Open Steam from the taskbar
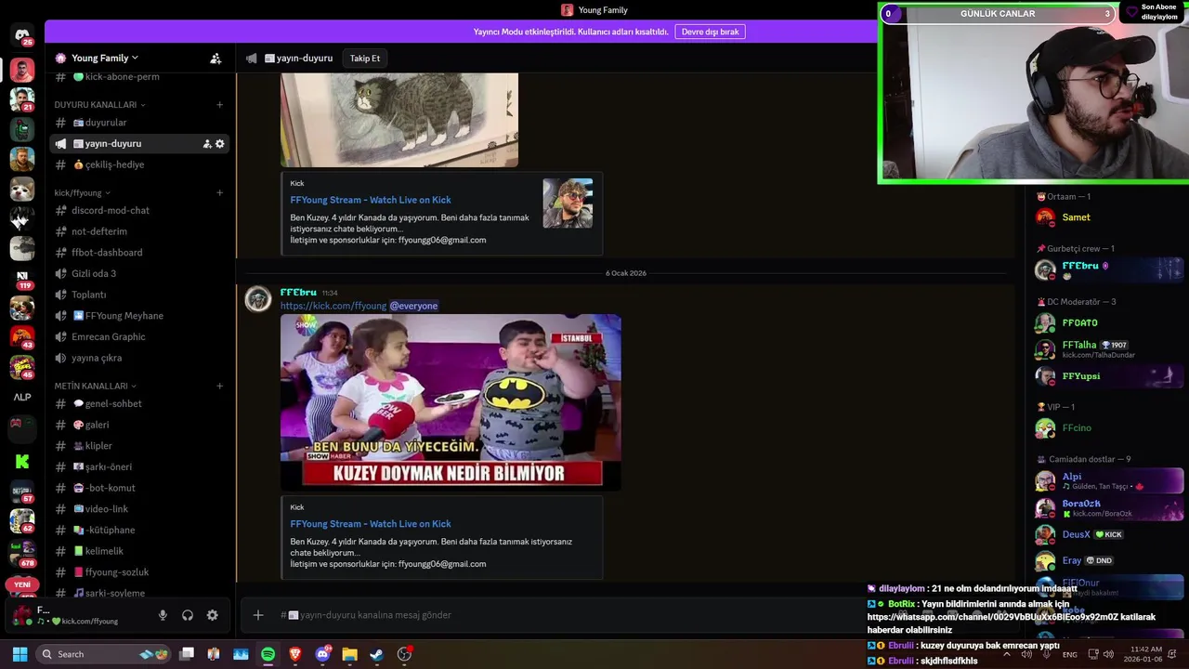1189x669 pixels. pyautogui.click(x=376, y=654)
